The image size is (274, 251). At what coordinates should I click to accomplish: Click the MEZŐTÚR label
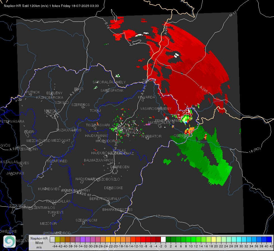[48, 223]
